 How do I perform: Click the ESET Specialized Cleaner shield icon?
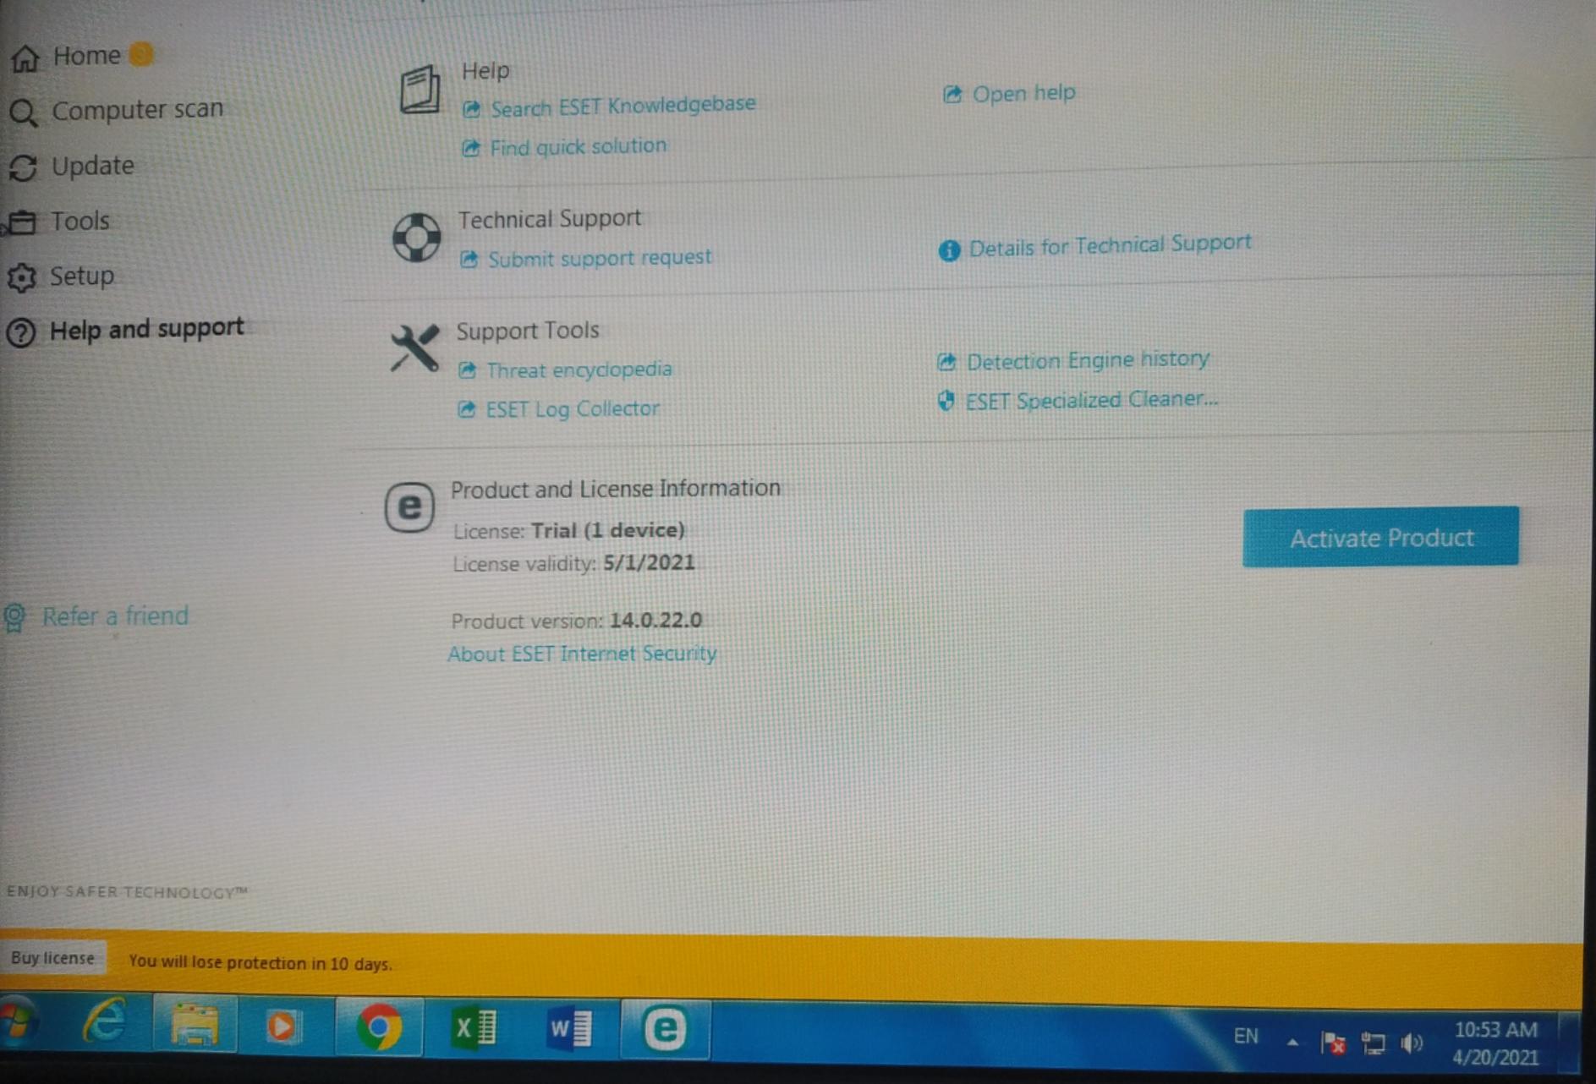click(x=946, y=401)
